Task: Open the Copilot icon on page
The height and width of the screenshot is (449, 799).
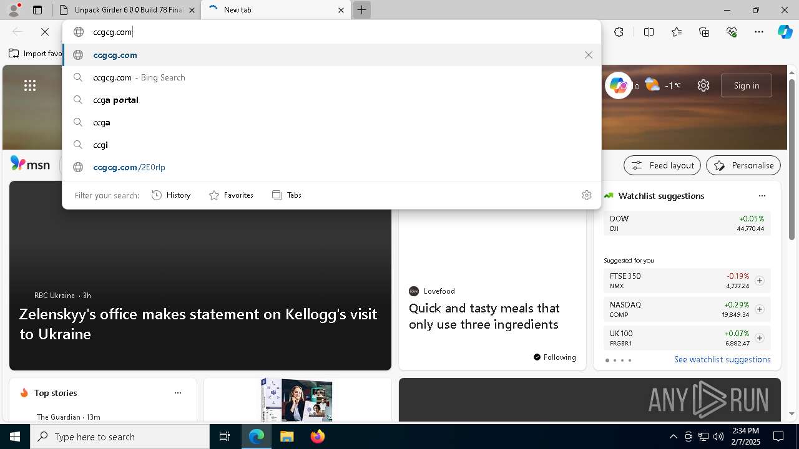Action: click(x=618, y=85)
